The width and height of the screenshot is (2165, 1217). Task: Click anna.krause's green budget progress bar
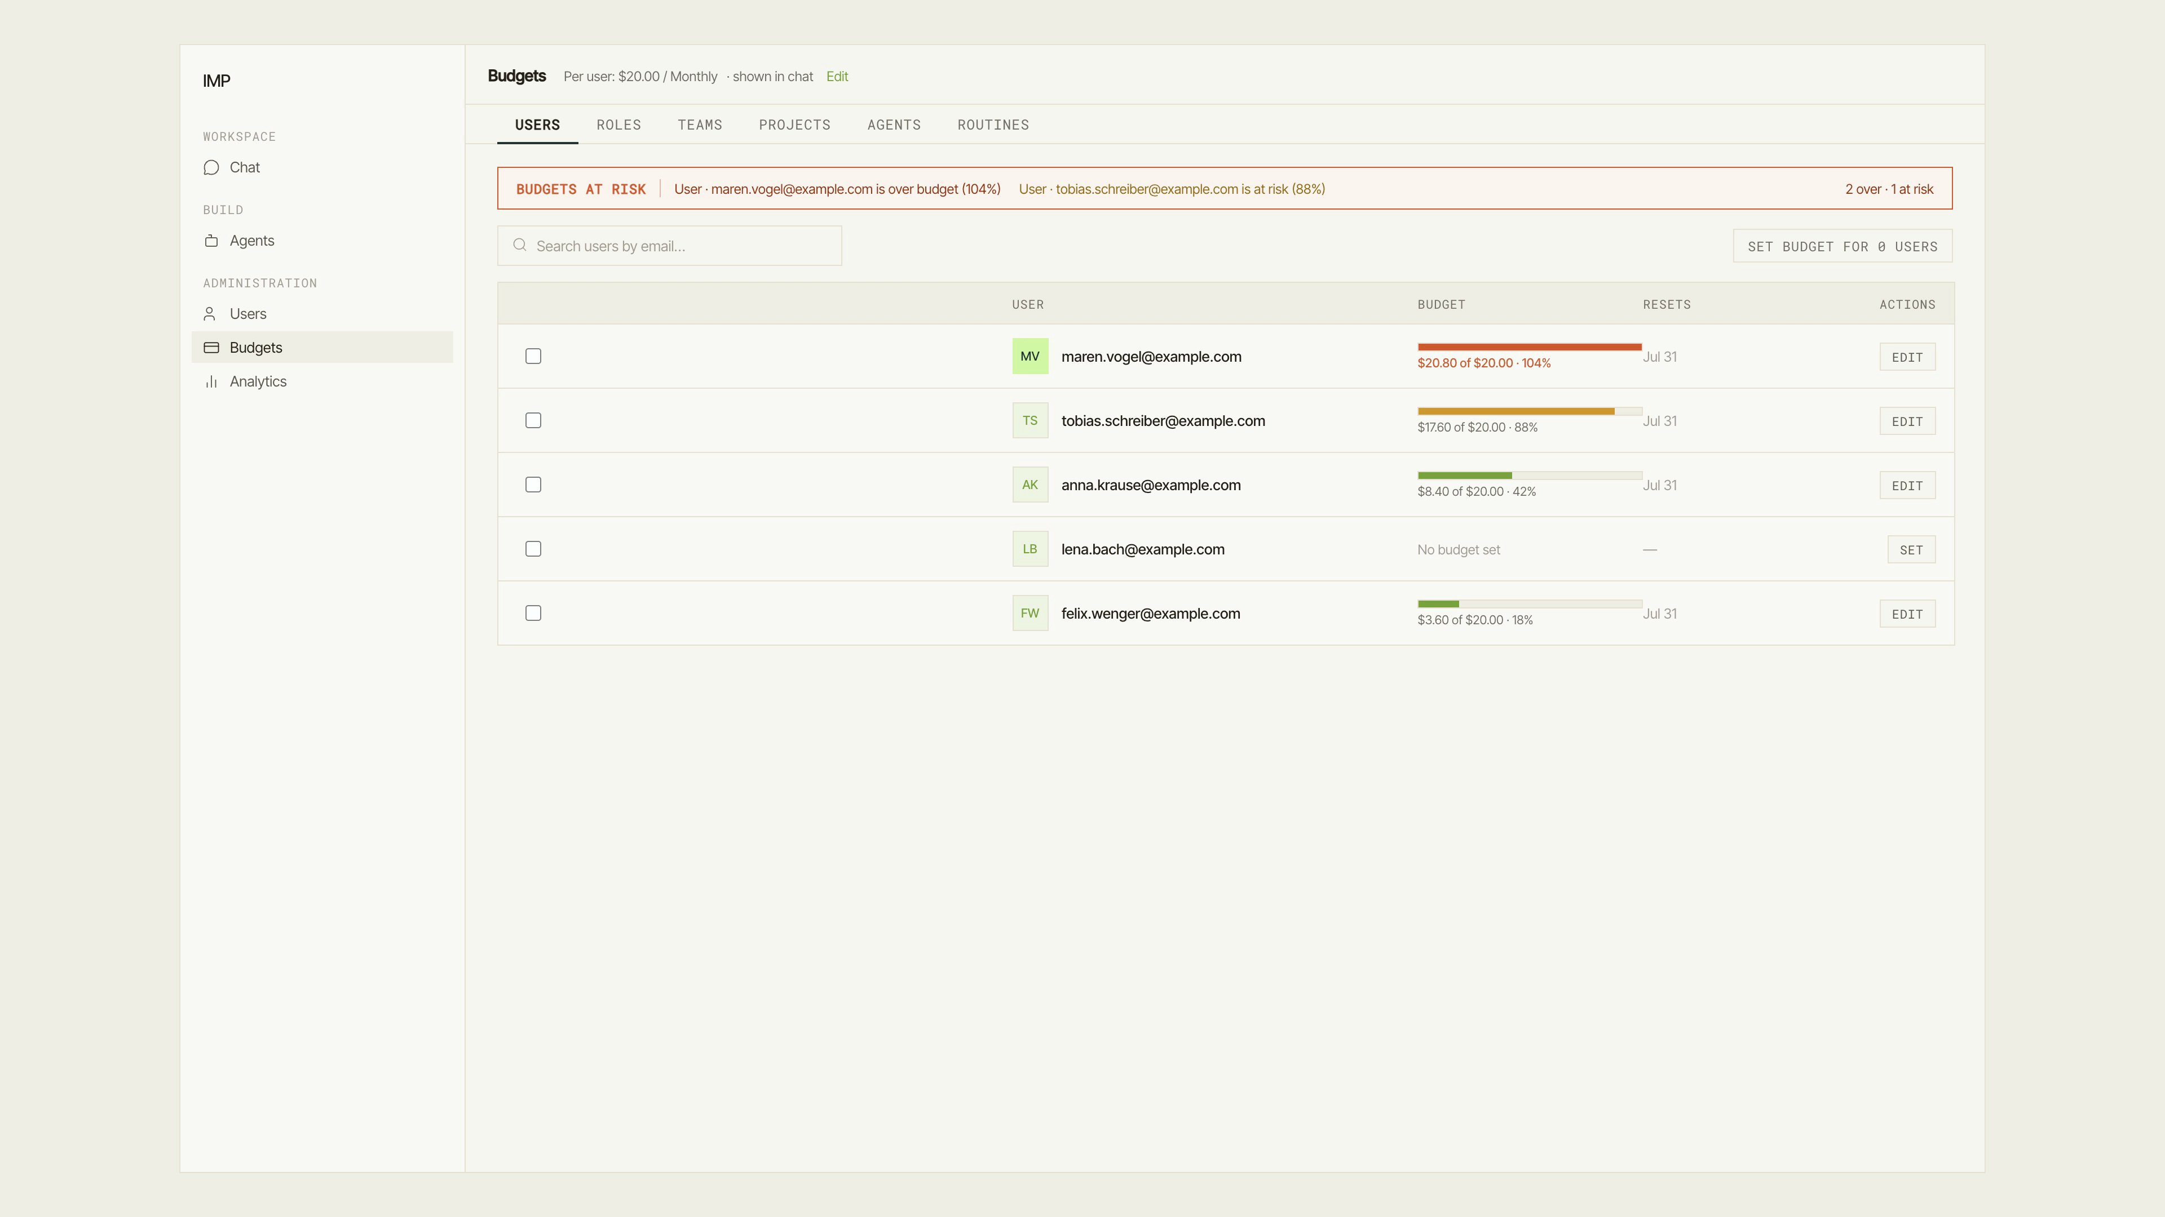[1530, 476]
